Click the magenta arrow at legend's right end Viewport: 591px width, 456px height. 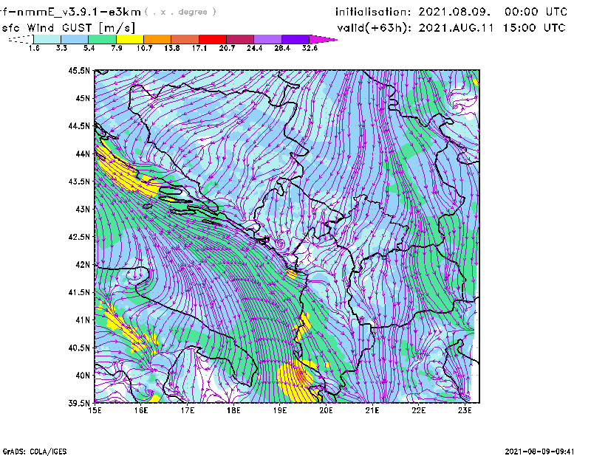(324, 39)
